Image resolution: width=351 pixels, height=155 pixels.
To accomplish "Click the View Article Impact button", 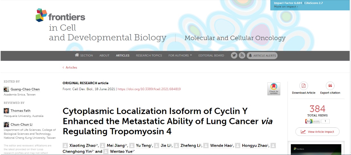I will point(317,132).
